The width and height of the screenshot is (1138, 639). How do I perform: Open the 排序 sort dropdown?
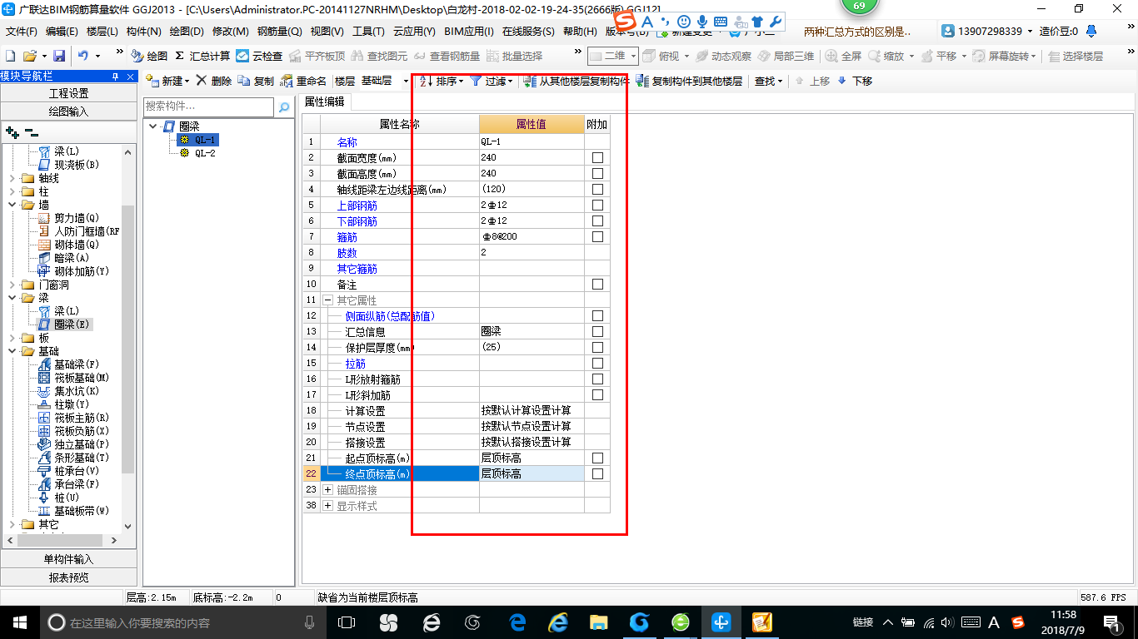point(441,81)
